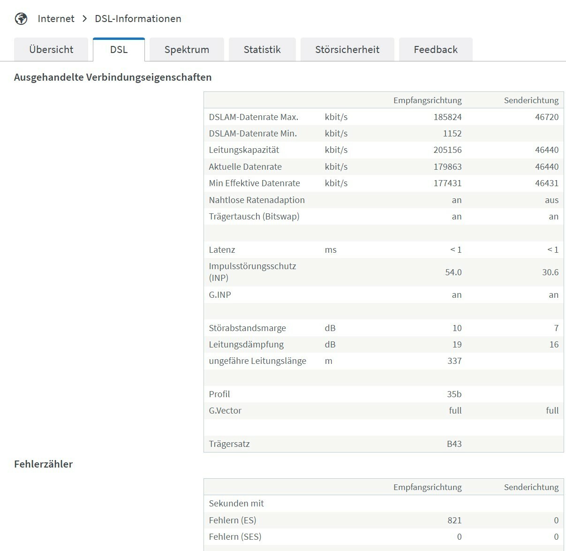Click the Fehlerzähler heading

(44, 464)
